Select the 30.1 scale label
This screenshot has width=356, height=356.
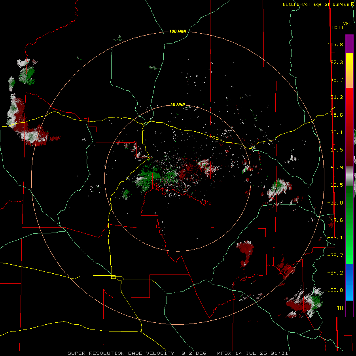[337, 133]
